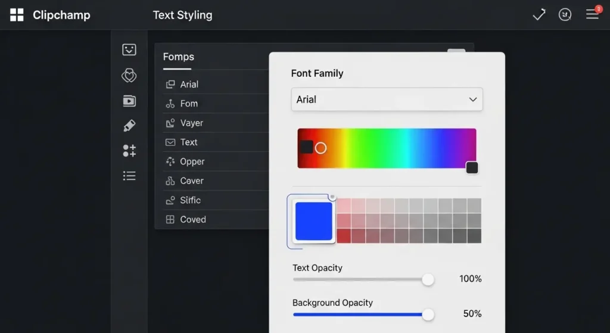Open the list view sidebar icon

(x=129, y=176)
